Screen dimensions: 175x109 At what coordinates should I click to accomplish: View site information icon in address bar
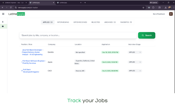click(x=16, y=8)
